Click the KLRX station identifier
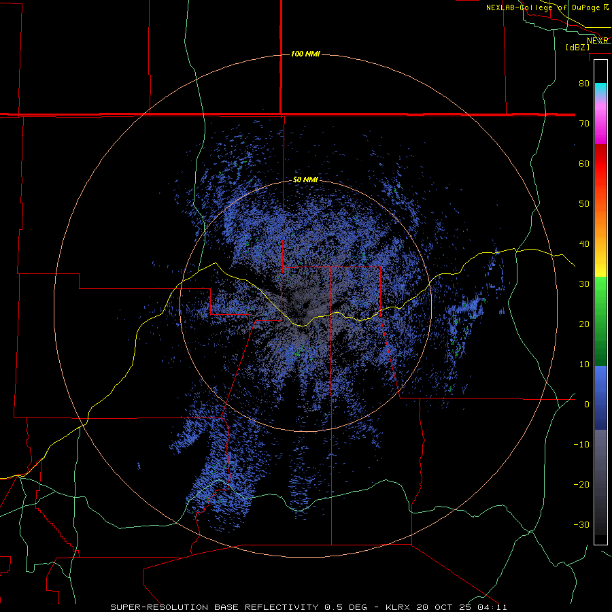 [397, 607]
